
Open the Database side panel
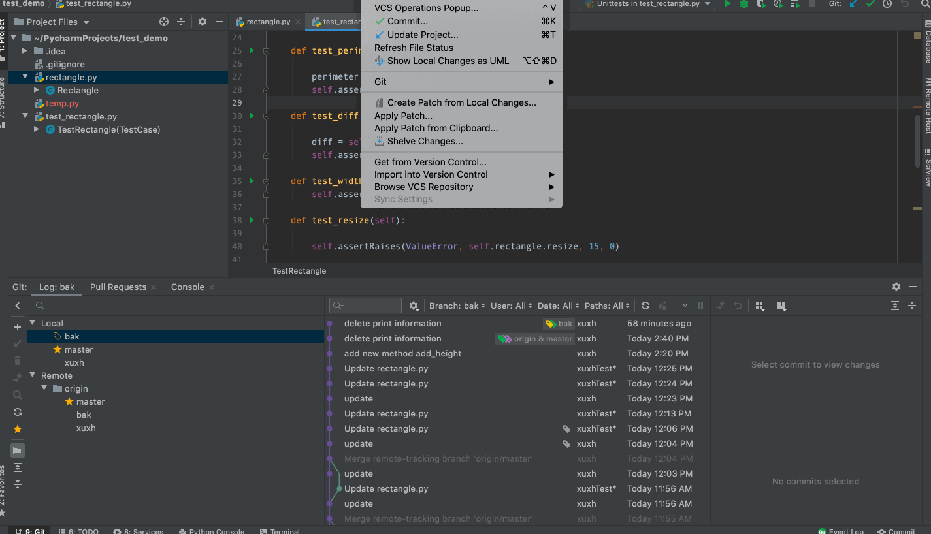[x=927, y=42]
